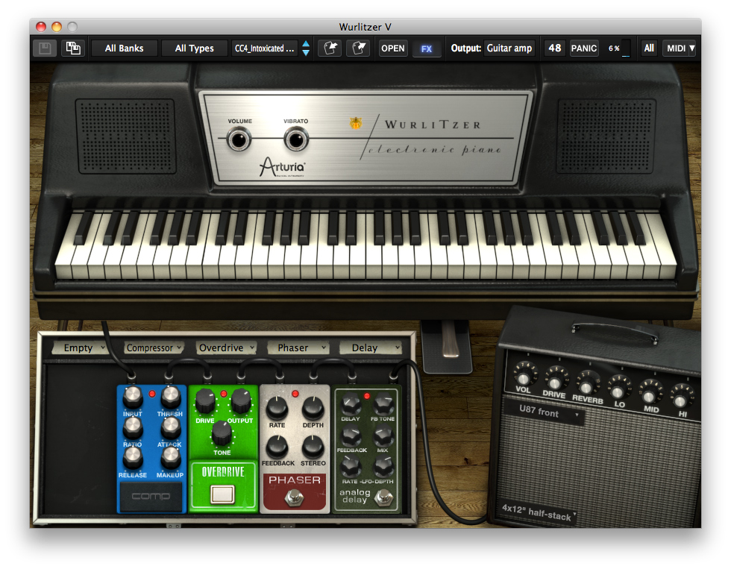Click the save-as preset copy icon

pyautogui.click(x=72, y=48)
